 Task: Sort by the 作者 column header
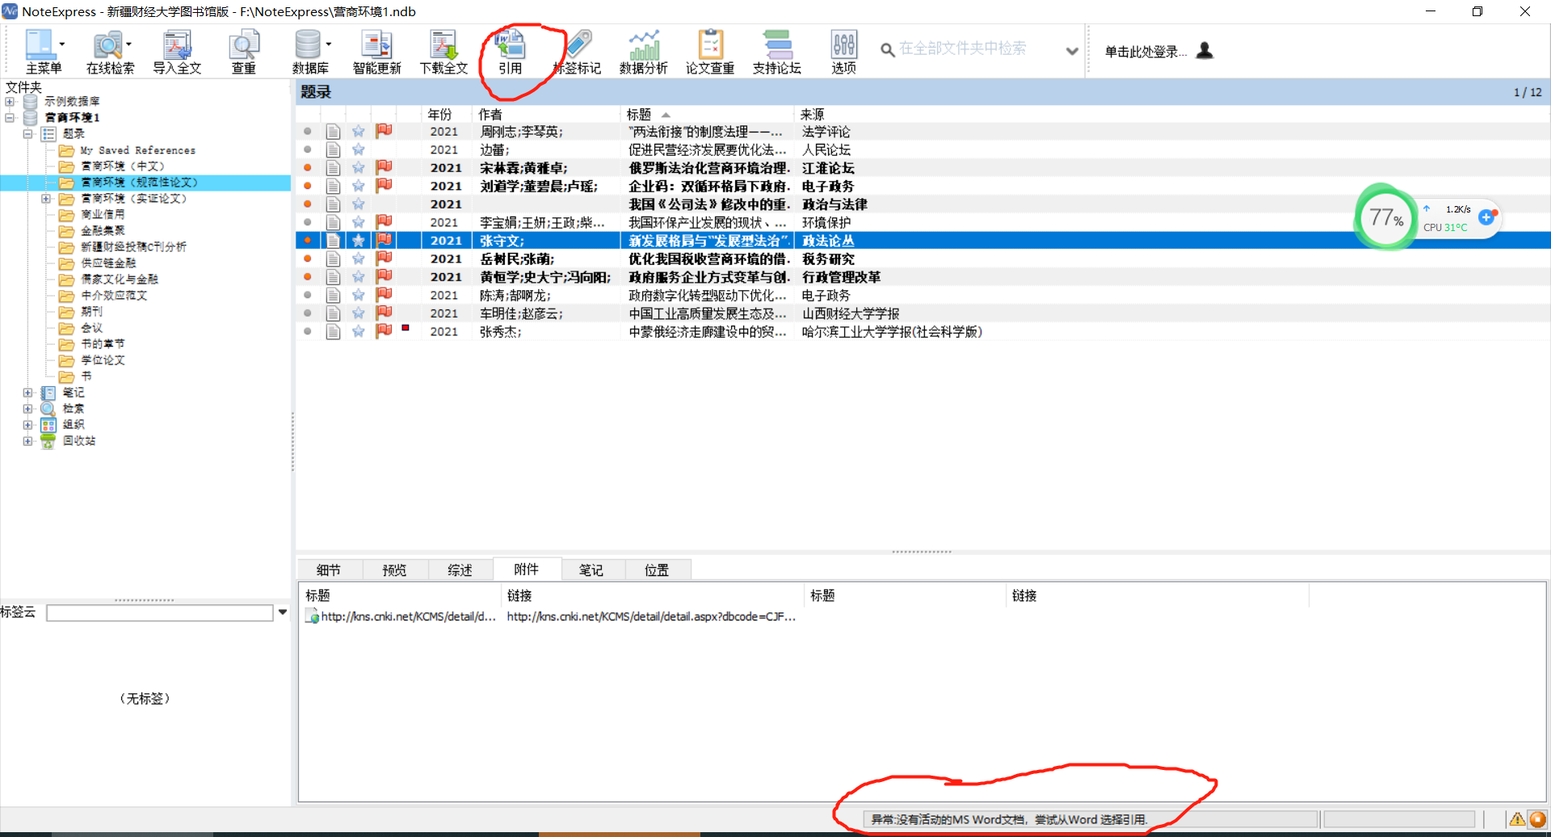(x=546, y=115)
